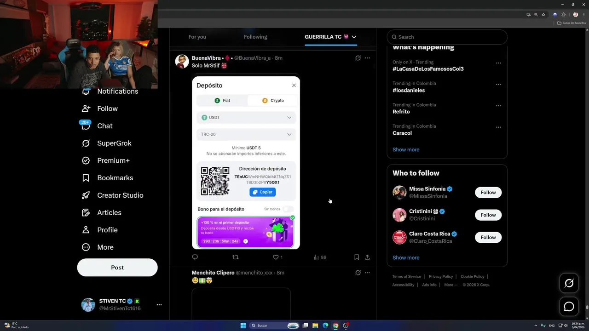Image resolution: width=589 pixels, height=331 pixels.
Task: Expand the More footer link
Action: click(x=451, y=285)
